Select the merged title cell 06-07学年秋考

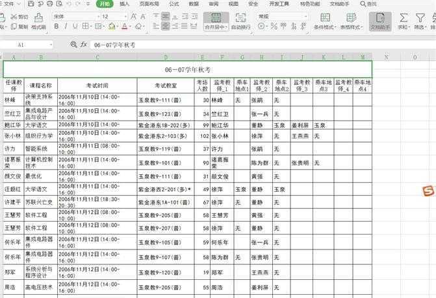pyautogui.click(x=187, y=69)
